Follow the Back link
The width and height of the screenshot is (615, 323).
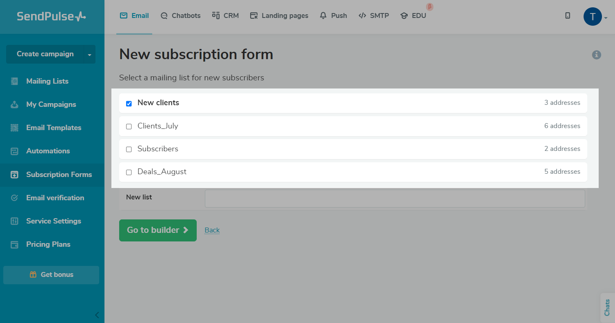point(212,230)
